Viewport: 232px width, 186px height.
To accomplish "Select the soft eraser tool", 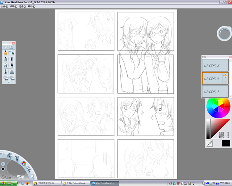I will pos(12,78).
